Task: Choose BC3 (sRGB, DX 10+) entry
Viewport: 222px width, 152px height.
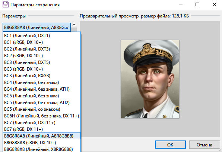Action: 42,69
